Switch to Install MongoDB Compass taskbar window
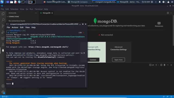Viewport: 174px width, 98px height. coord(55,2)
